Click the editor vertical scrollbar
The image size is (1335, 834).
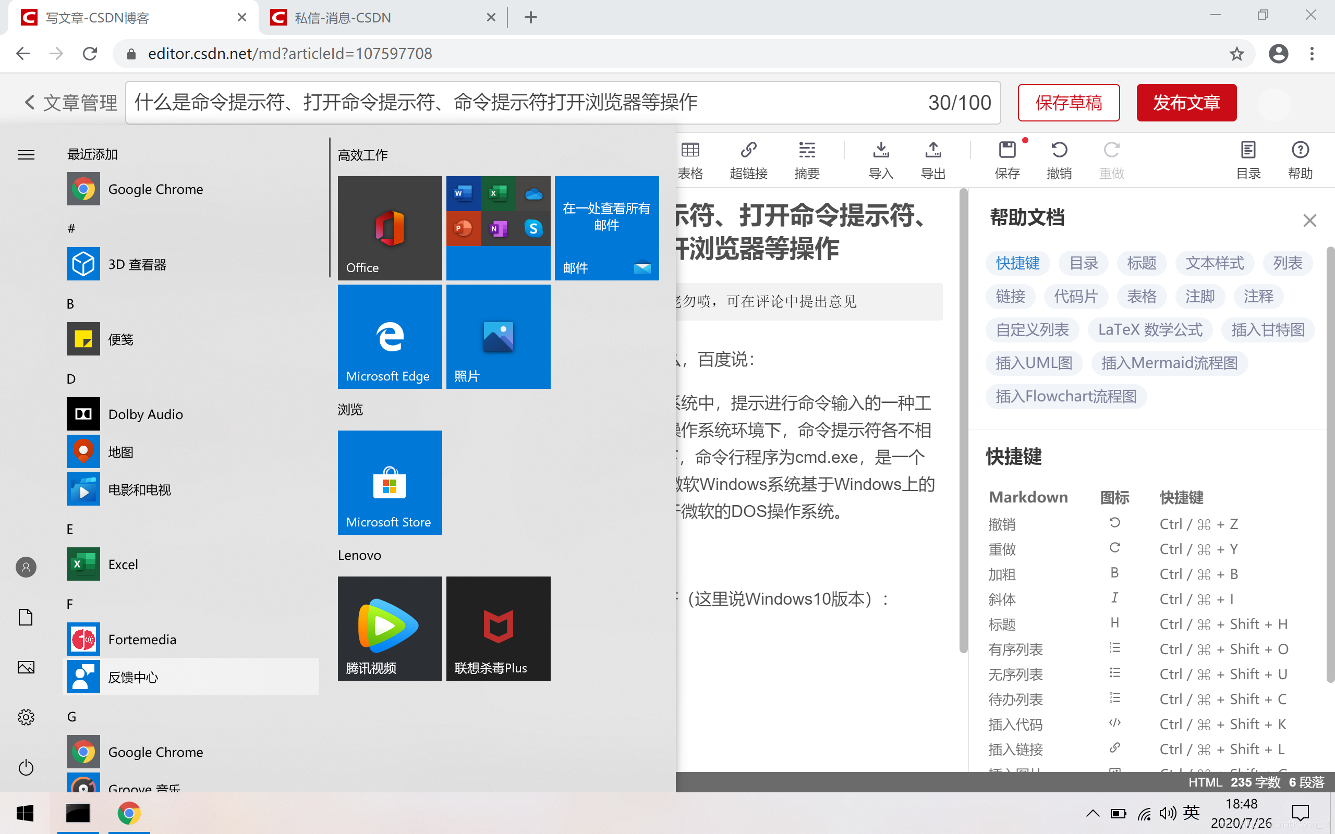[963, 419]
